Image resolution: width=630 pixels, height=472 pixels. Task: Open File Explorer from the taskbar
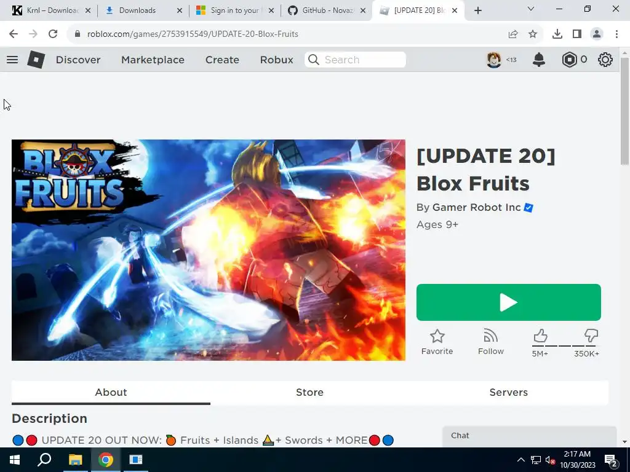point(75,460)
